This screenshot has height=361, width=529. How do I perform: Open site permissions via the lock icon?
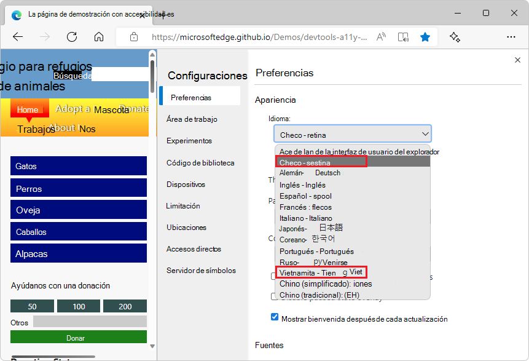(134, 37)
